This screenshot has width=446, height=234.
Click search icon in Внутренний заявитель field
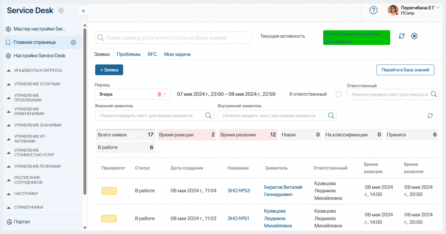click(331, 116)
